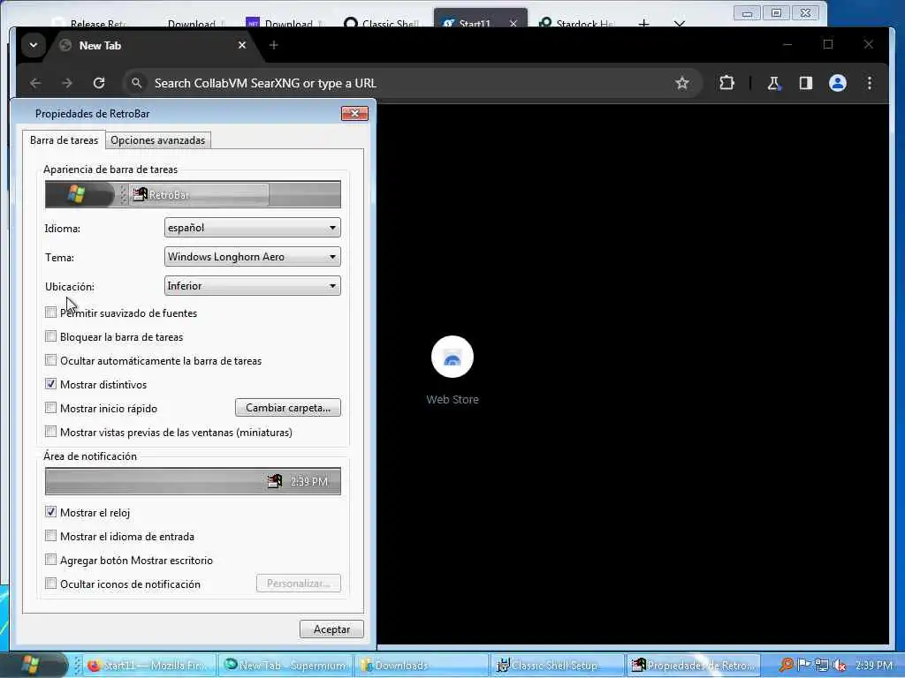This screenshot has width=905, height=678.
Task: Switch to Classic Shell Setup taskbar button
Action: click(x=558, y=666)
